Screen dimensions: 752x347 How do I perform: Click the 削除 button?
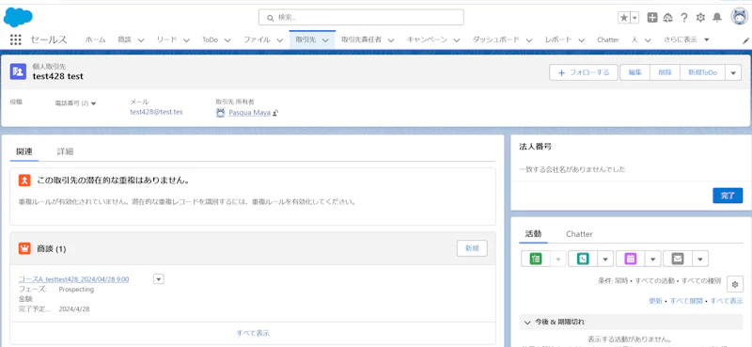(665, 72)
